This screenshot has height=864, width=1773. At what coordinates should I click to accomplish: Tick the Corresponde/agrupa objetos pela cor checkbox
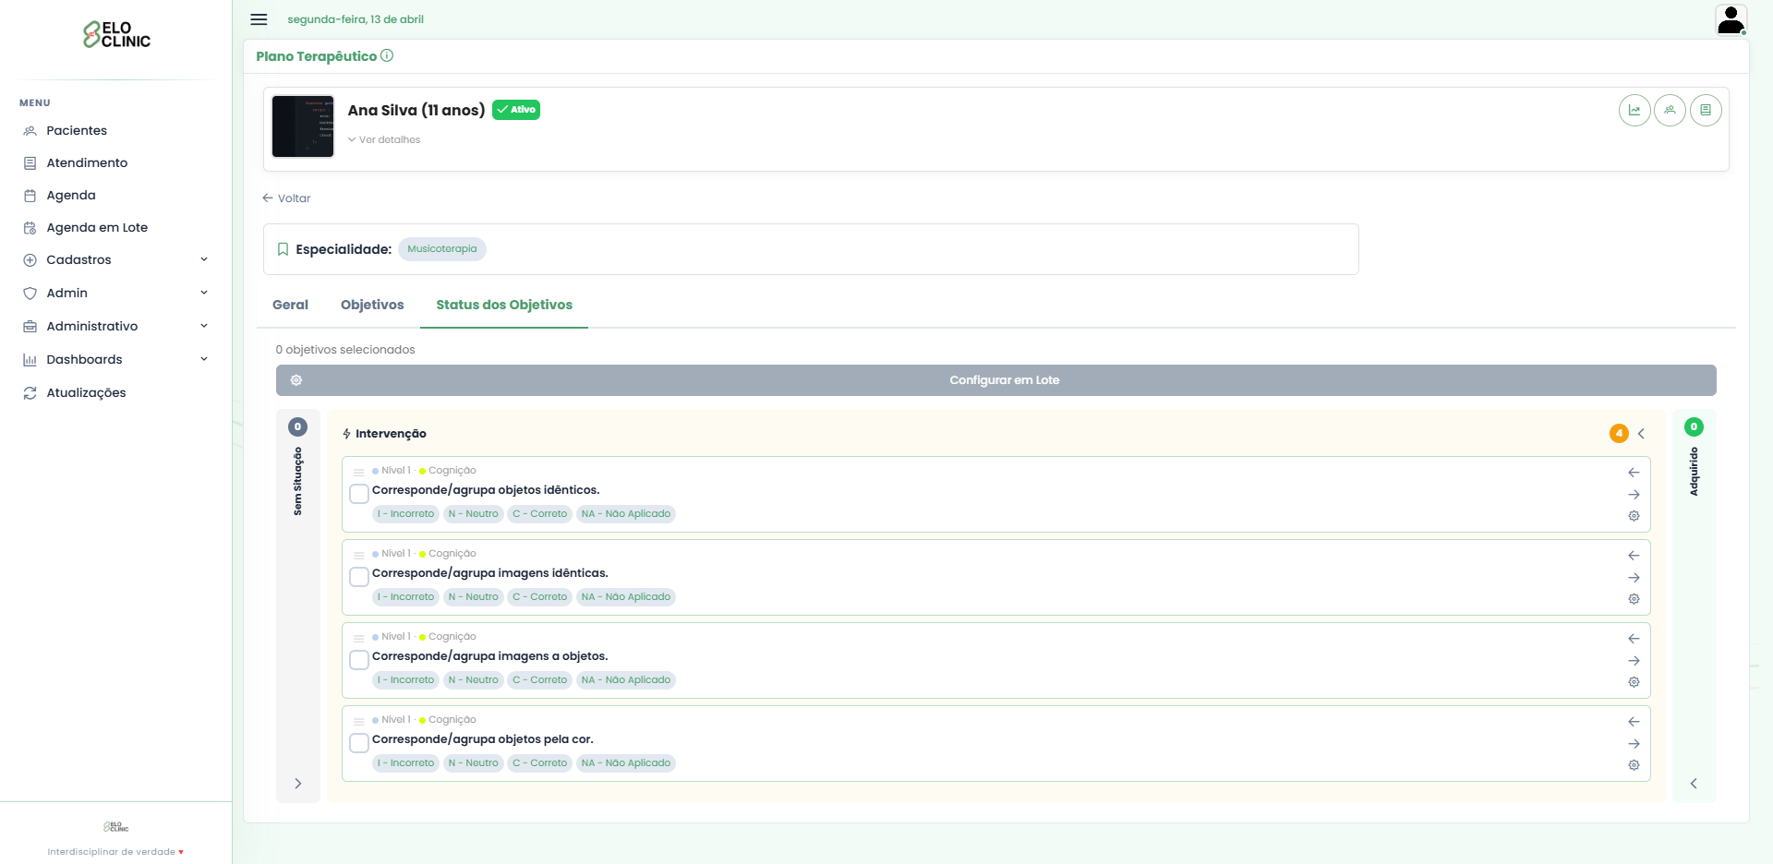[359, 743]
